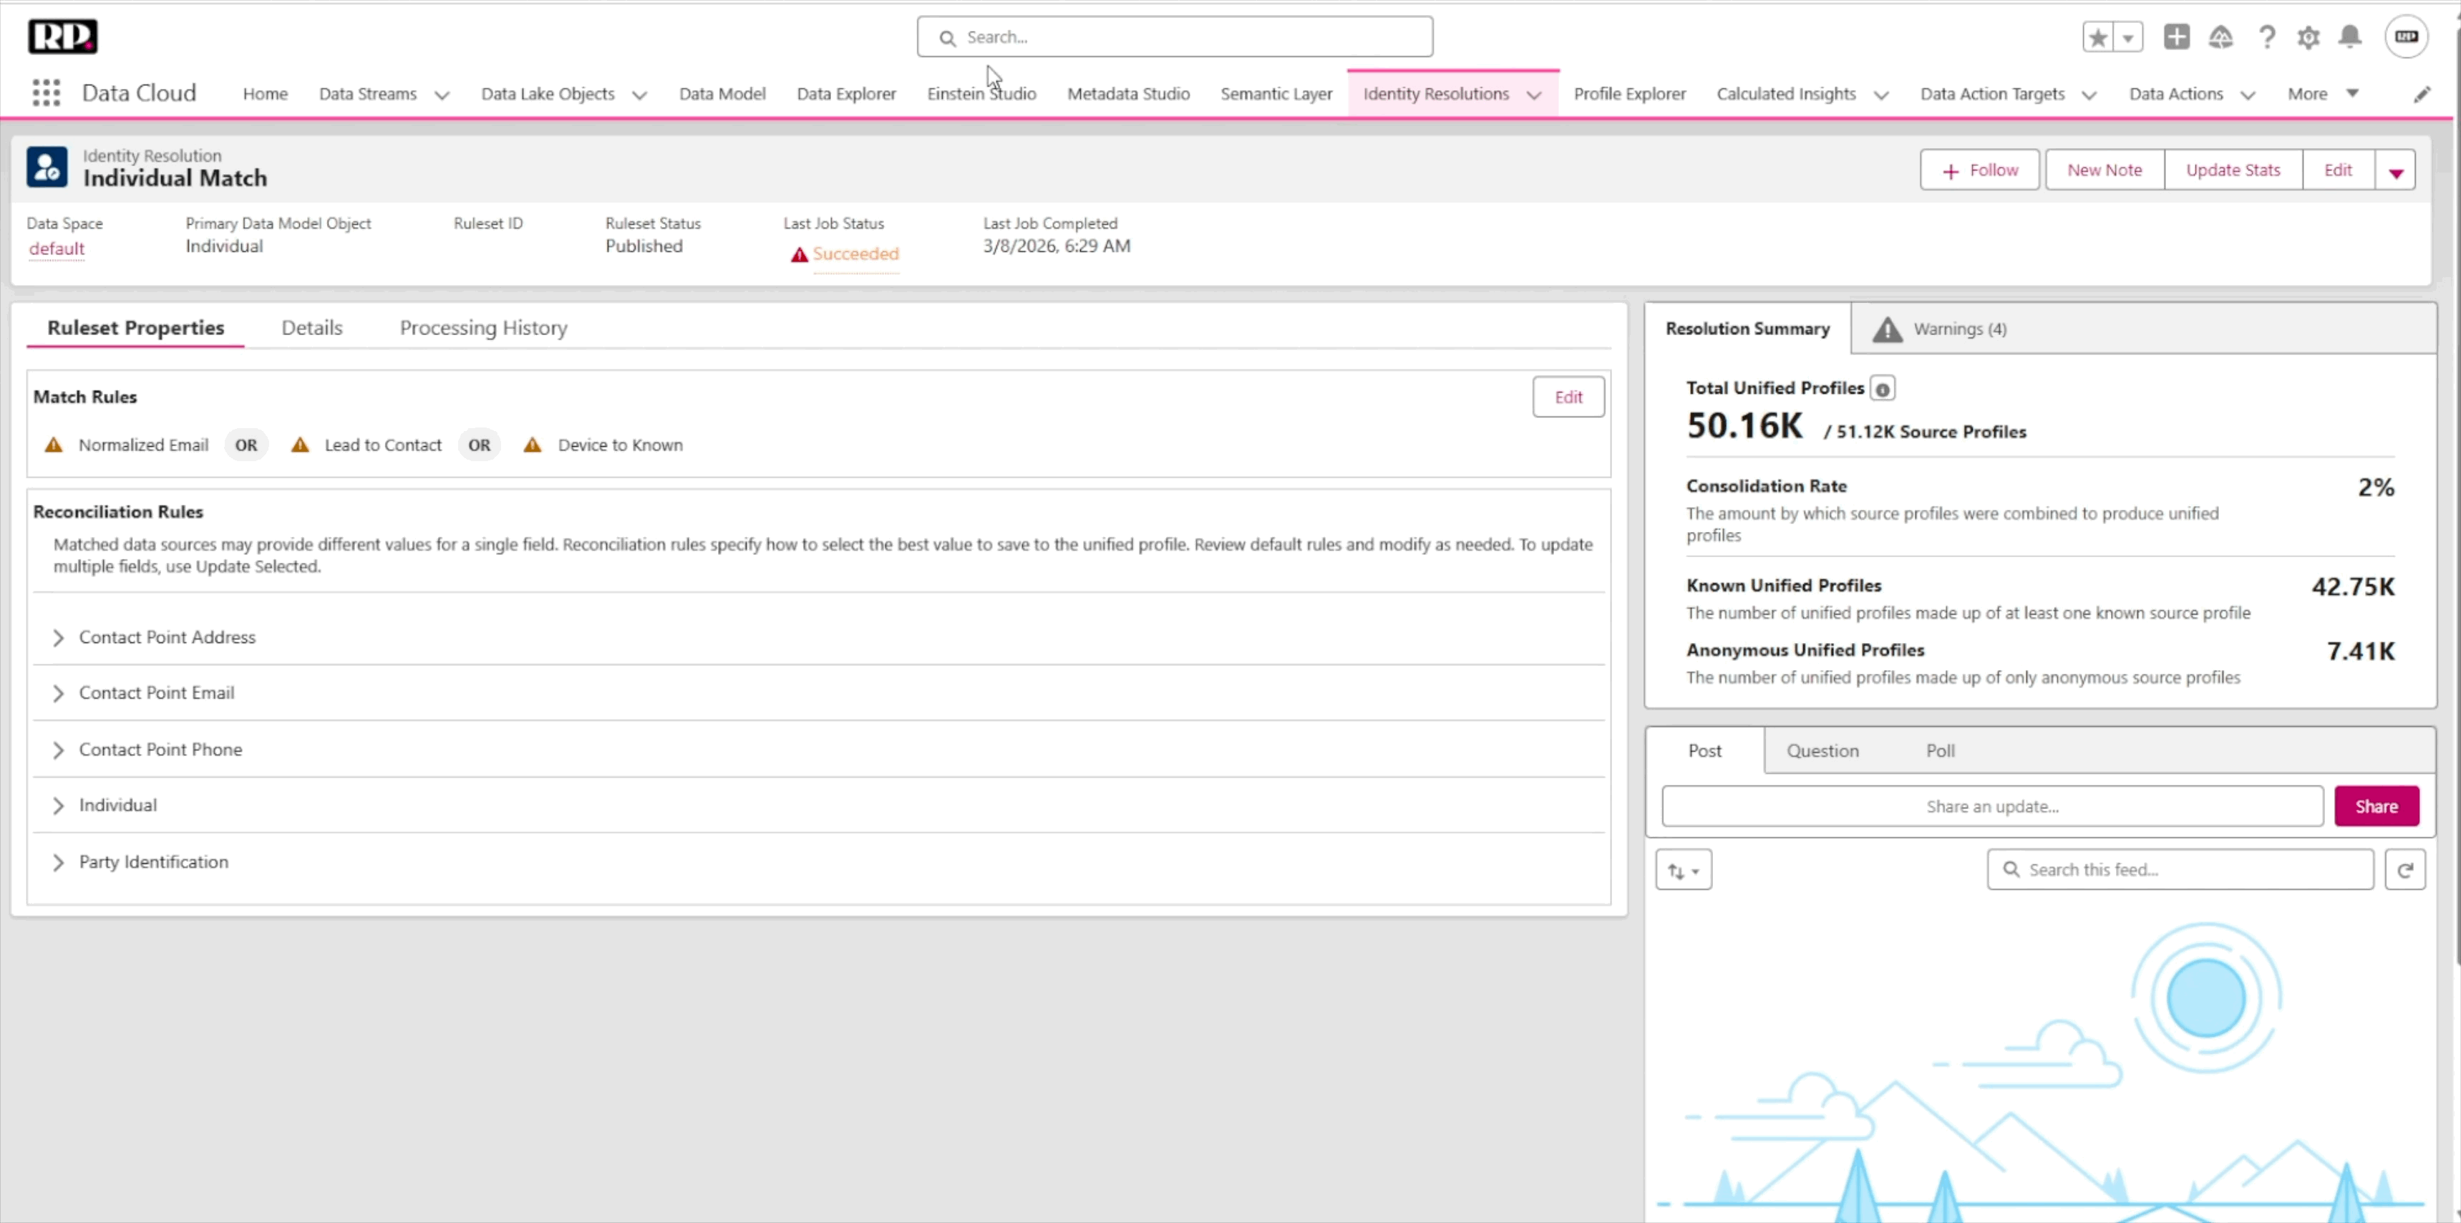This screenshot has width=2461, height=1223.
Task: Open the Notifications bell
Action: coord(2350,37)
